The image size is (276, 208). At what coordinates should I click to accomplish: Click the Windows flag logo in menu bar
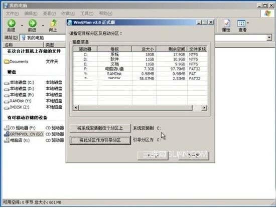pyautogui.click(x=267, y=13)
